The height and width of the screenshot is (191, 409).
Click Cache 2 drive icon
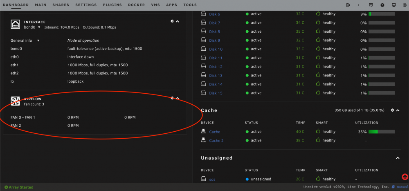tap(203, 140)
